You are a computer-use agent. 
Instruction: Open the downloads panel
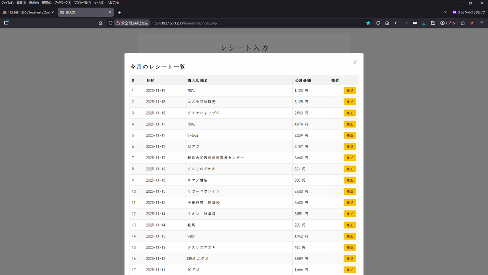(424, 23)
